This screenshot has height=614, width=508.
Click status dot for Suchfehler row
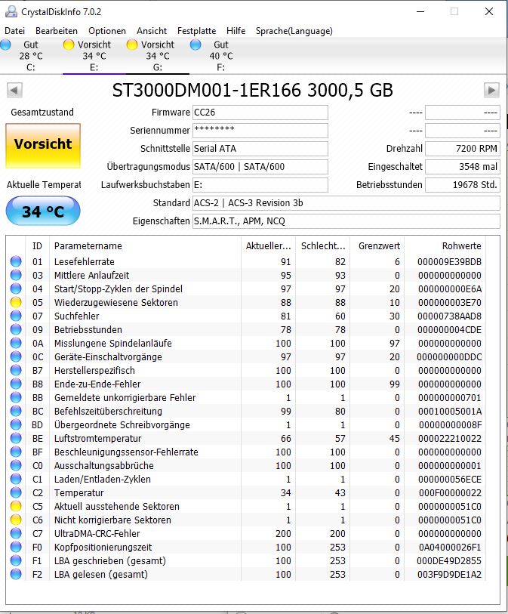[x=16, y=316]
